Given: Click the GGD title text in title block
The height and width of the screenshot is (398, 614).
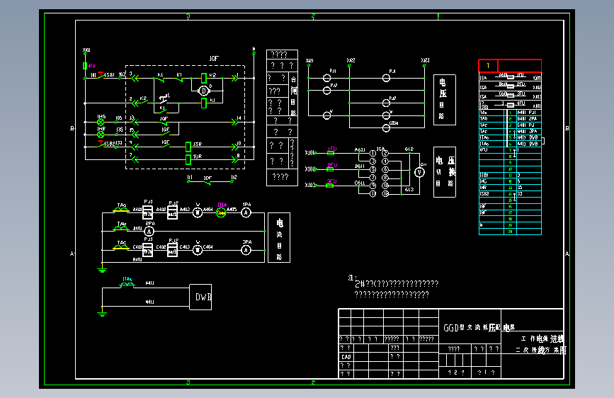Looking at the screenshot, I should pos(479,327).
